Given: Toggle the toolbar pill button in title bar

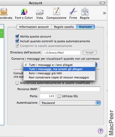Looking at the screenshot, I should pos(102,3).
